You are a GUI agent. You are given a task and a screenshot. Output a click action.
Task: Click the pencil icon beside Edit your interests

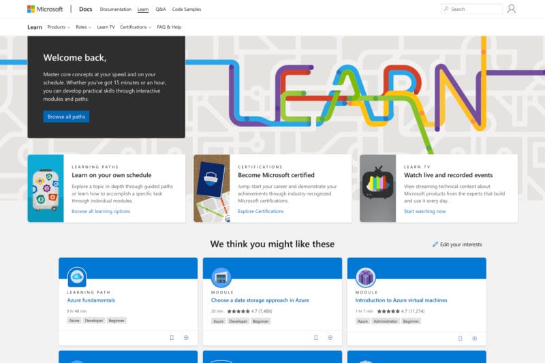coord(435,244)
